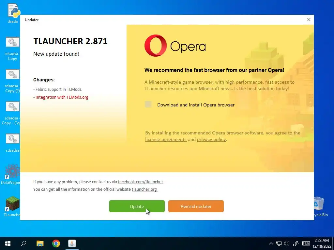Screen dimensions: 334x250
Task: Open the Windows Start menu
Action: click(8, 243)
